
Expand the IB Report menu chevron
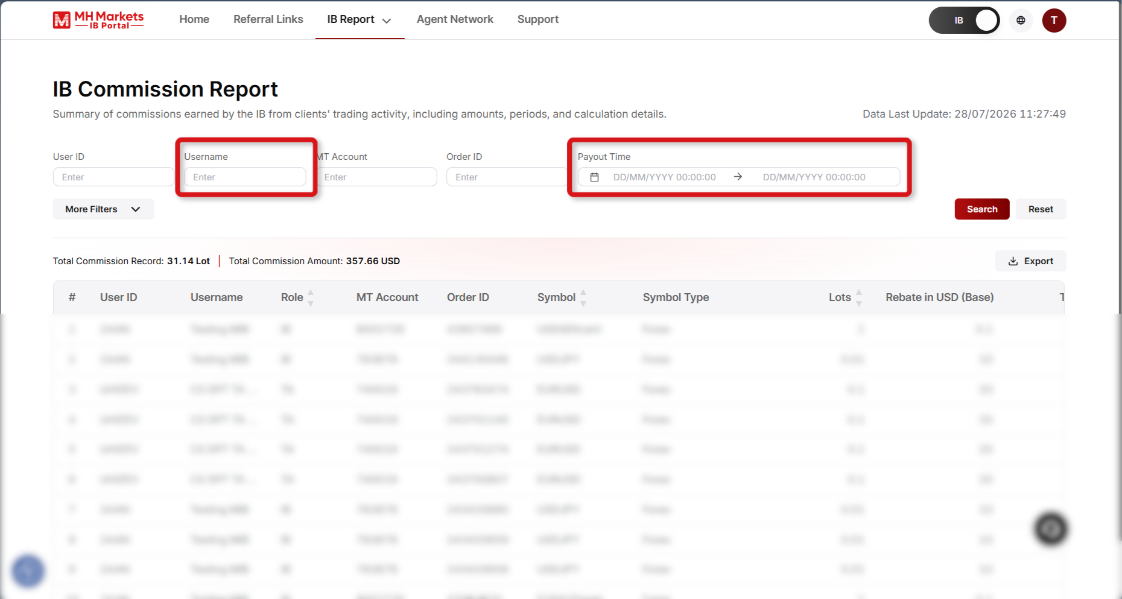pyautogui.click(x=387, y=21)
